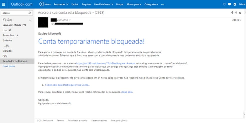The image size is (246, 123).
Task: Click Limpar in the toolbar
Action: [x=119, y=4]
